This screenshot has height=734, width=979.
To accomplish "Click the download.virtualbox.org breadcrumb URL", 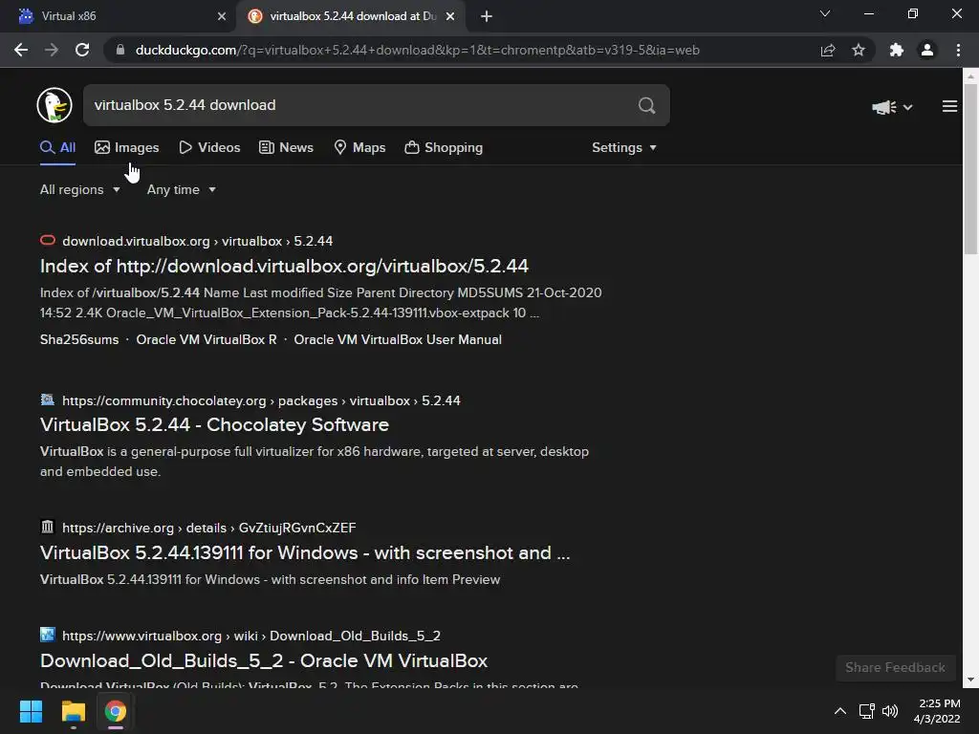I will (197, 242).
